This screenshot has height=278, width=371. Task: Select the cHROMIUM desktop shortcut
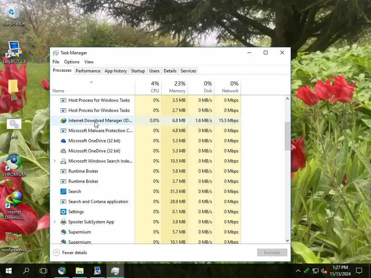click(x=14, y=165)
